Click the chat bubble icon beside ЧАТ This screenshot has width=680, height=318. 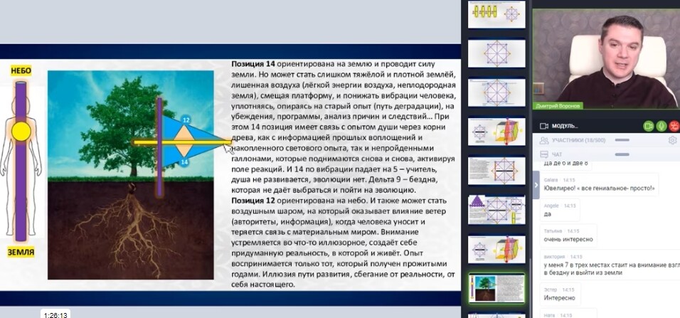[x=544, y=154]
